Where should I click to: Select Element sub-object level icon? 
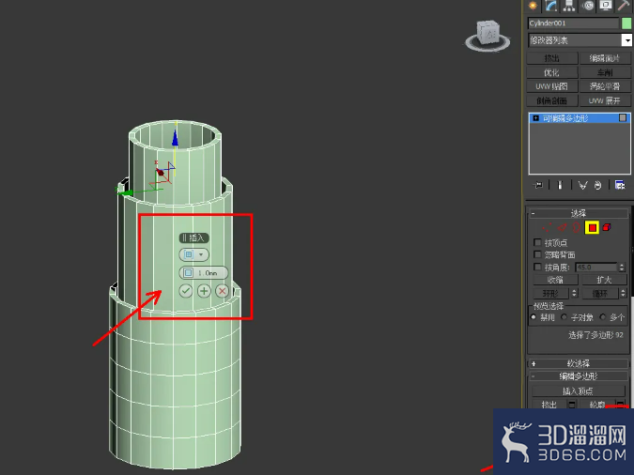click(607, 227)
